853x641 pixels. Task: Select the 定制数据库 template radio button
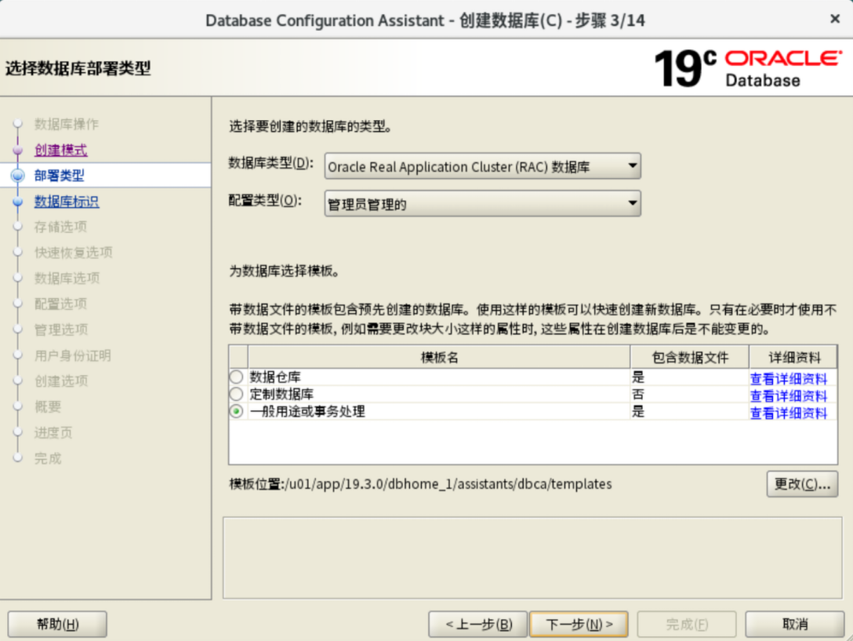237,395
